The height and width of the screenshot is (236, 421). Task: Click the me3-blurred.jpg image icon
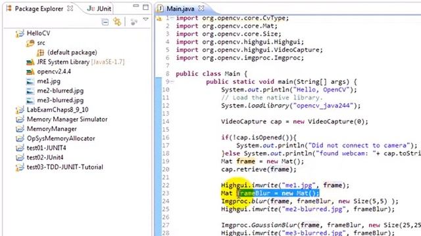pos(30,100)
